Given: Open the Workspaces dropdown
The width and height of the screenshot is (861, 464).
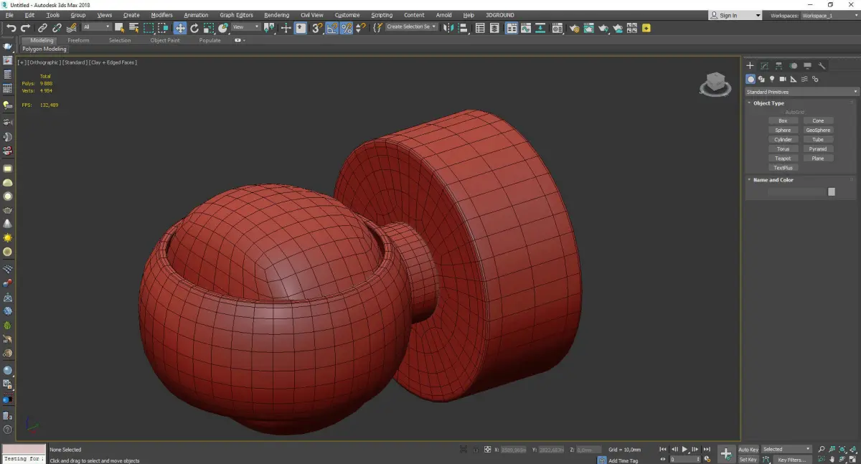Looking at the screenshot, I should pyautogui.click(x=829, y=15).
